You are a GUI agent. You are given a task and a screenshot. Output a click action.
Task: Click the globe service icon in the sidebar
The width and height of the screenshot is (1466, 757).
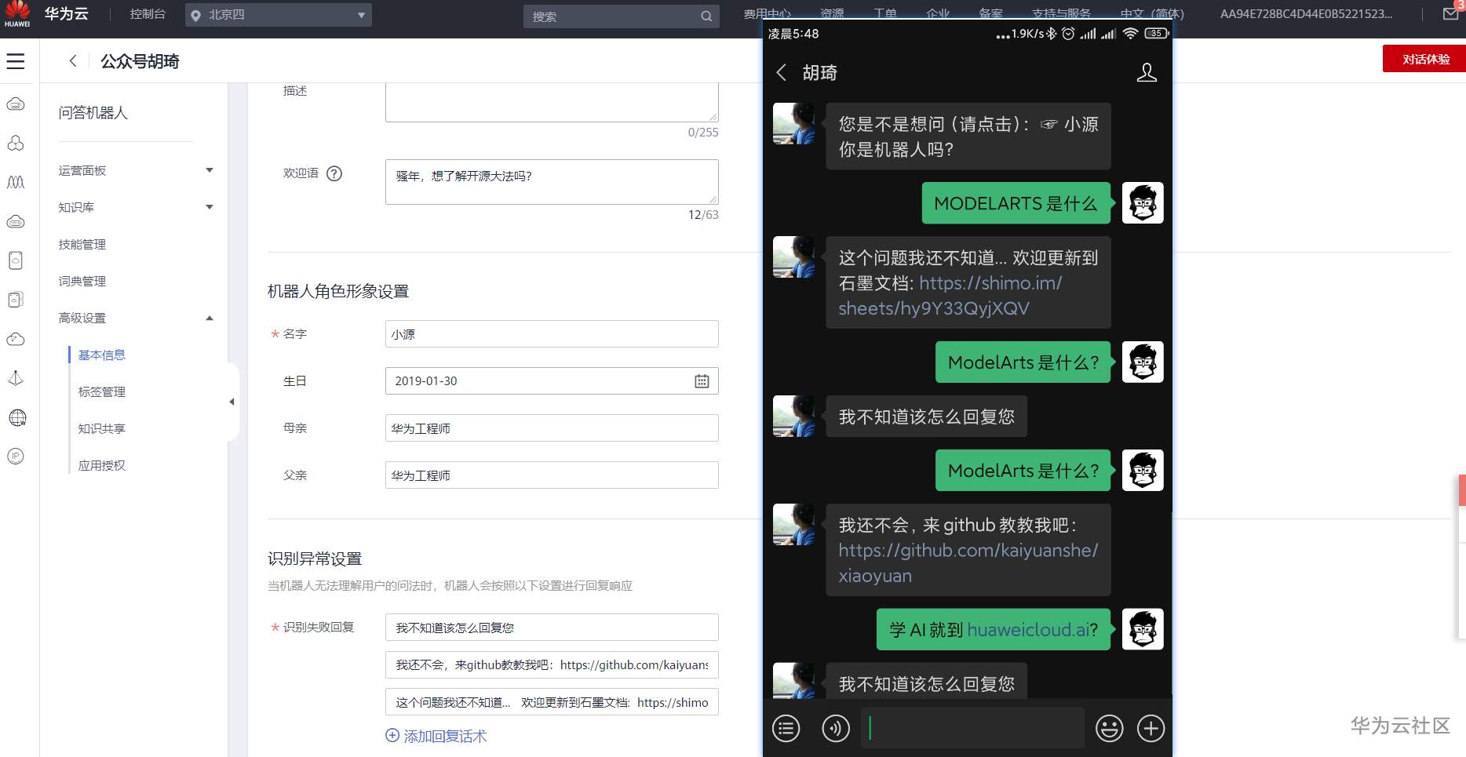click(x=16, y=417)
